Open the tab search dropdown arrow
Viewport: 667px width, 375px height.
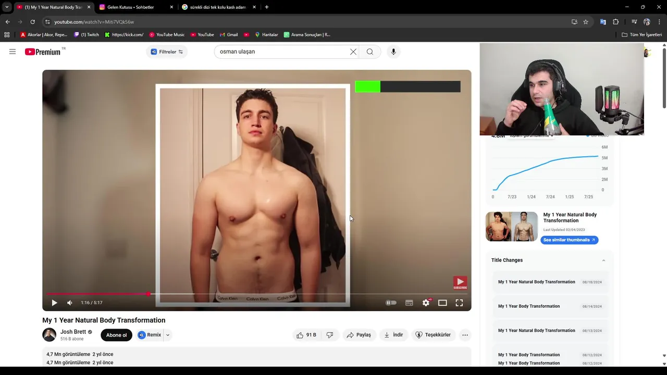pyautogui.click(x=6, y=7)
